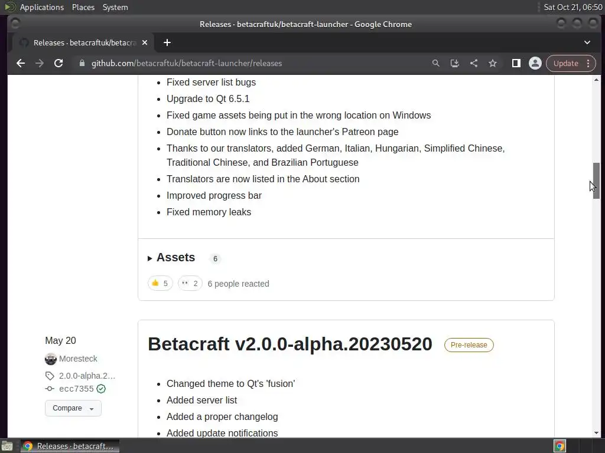Click the Moresteck avatar image
This screenshot has height=453, width=605.
[x=51, y=359]
